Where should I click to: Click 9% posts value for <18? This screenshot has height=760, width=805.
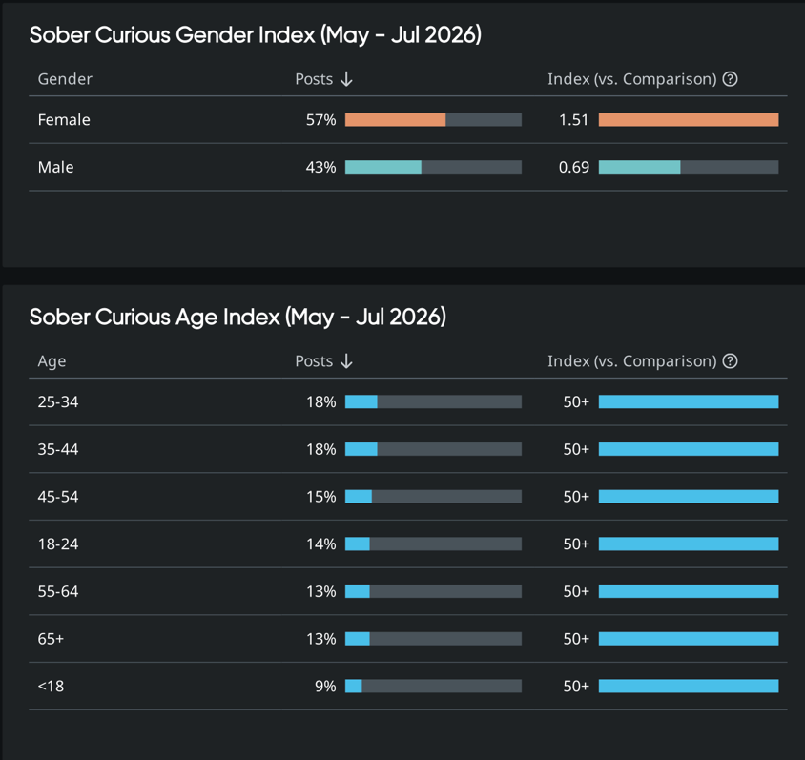tap(325, 687)
